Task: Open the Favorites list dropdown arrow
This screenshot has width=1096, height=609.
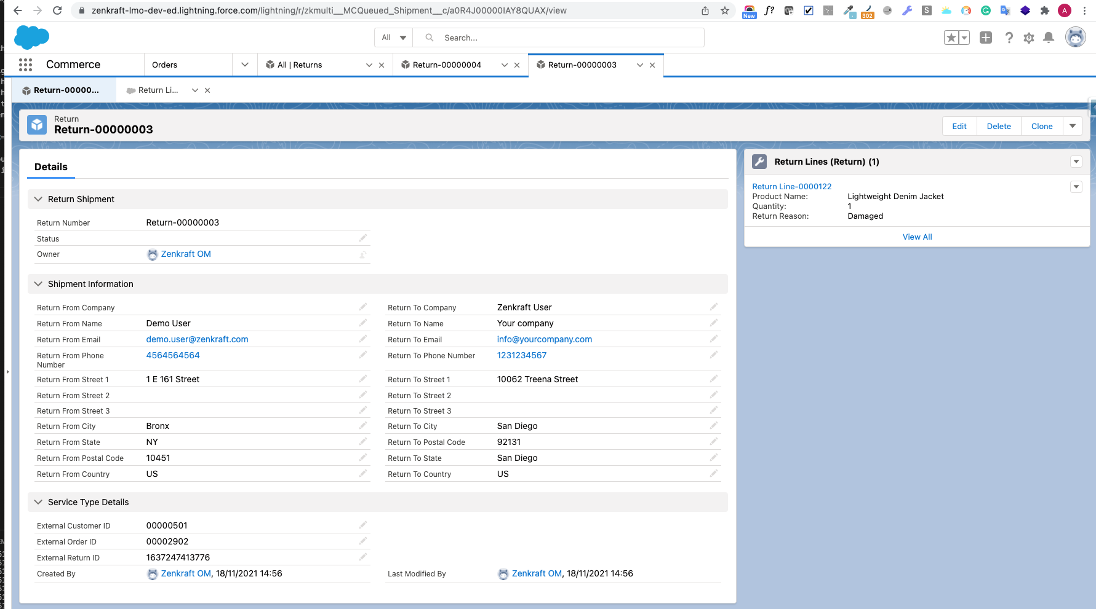Action: point(964,38)
